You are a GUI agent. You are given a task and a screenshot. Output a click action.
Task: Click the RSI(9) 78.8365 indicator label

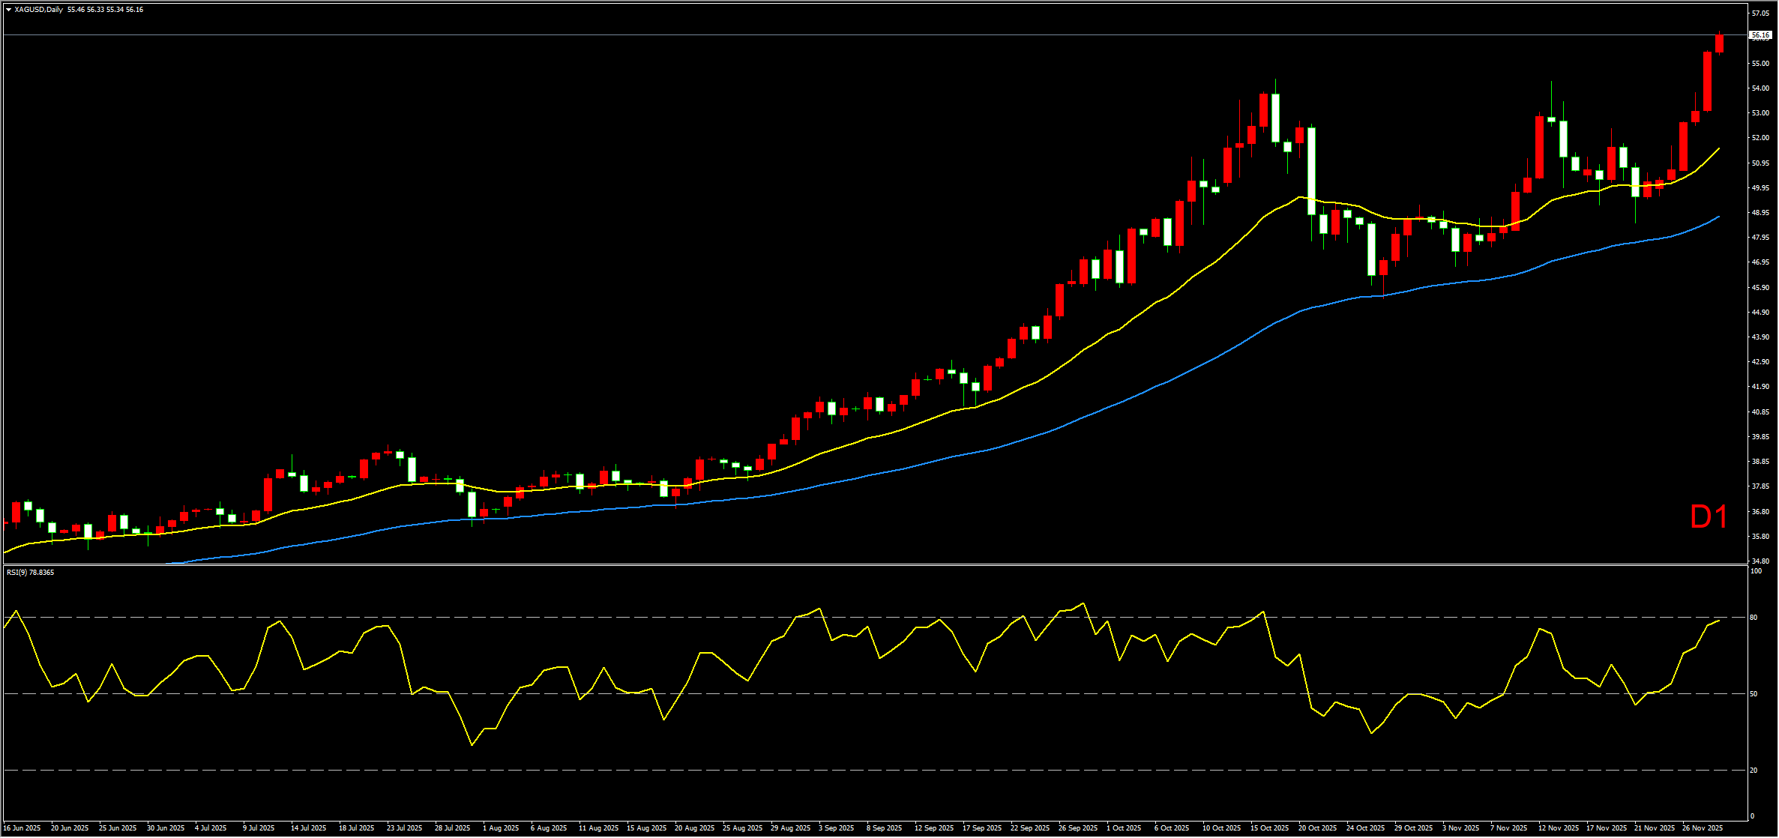pyautogui.click(x=31, y=573)
